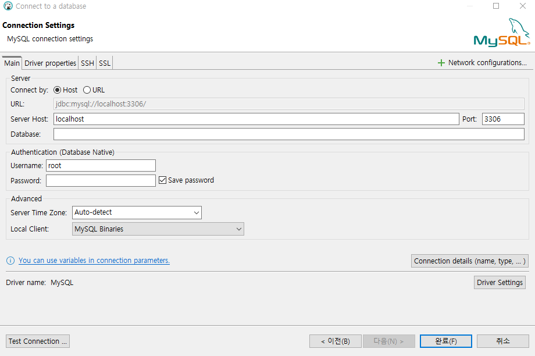Open the SSH tab

pos(87,63)
